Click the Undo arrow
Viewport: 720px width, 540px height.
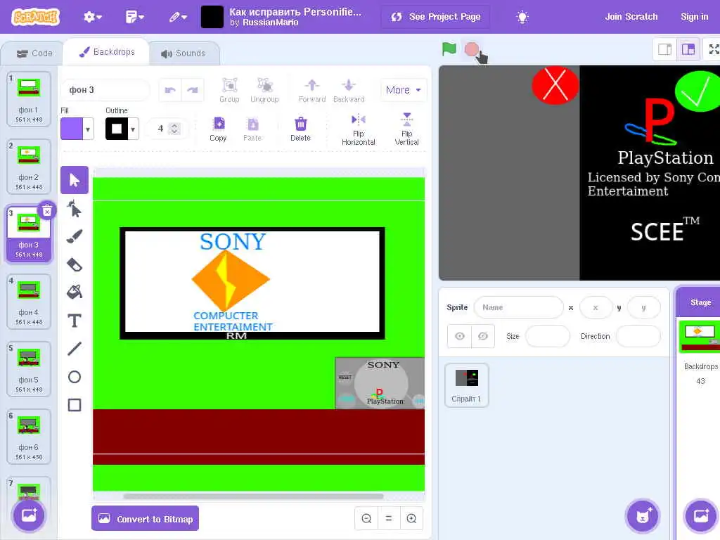pyautogui.click(x=170, y=90)
